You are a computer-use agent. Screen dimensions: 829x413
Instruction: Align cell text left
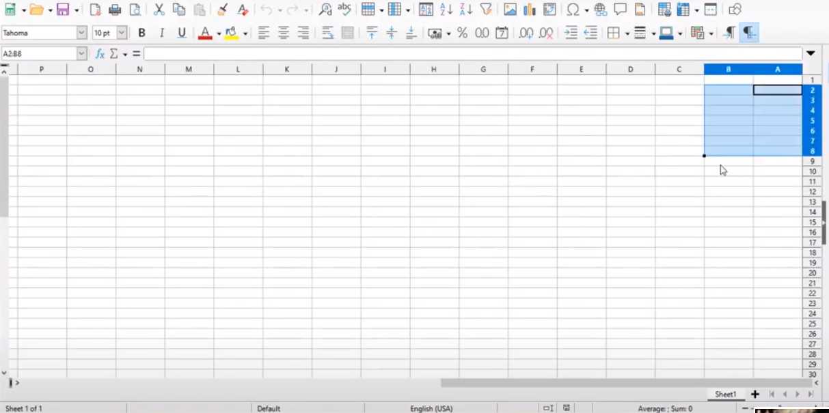(x=263, y=33)
